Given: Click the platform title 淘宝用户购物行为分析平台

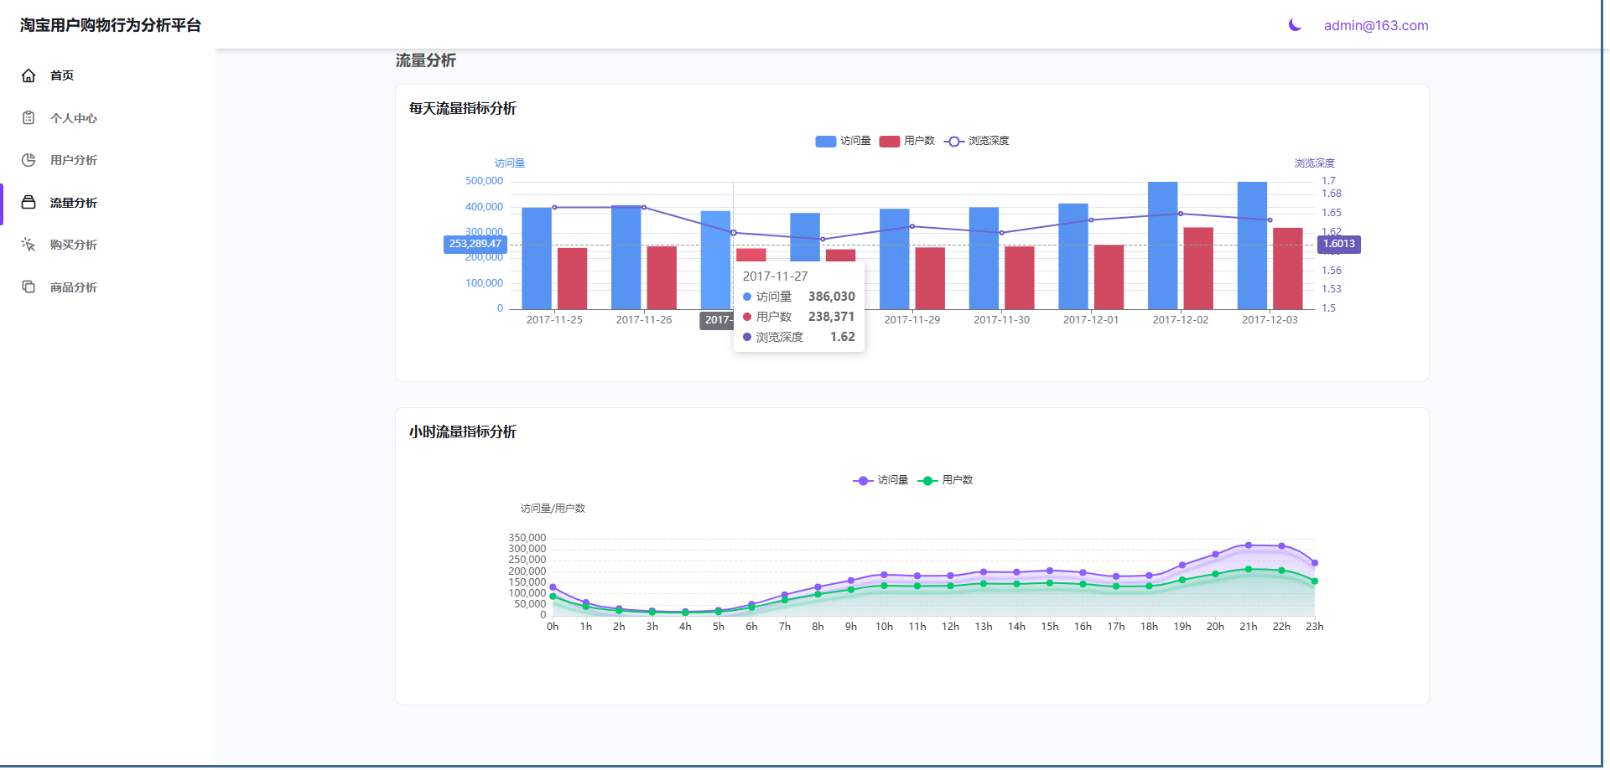Looking at the screenshot, I should 111,25.
